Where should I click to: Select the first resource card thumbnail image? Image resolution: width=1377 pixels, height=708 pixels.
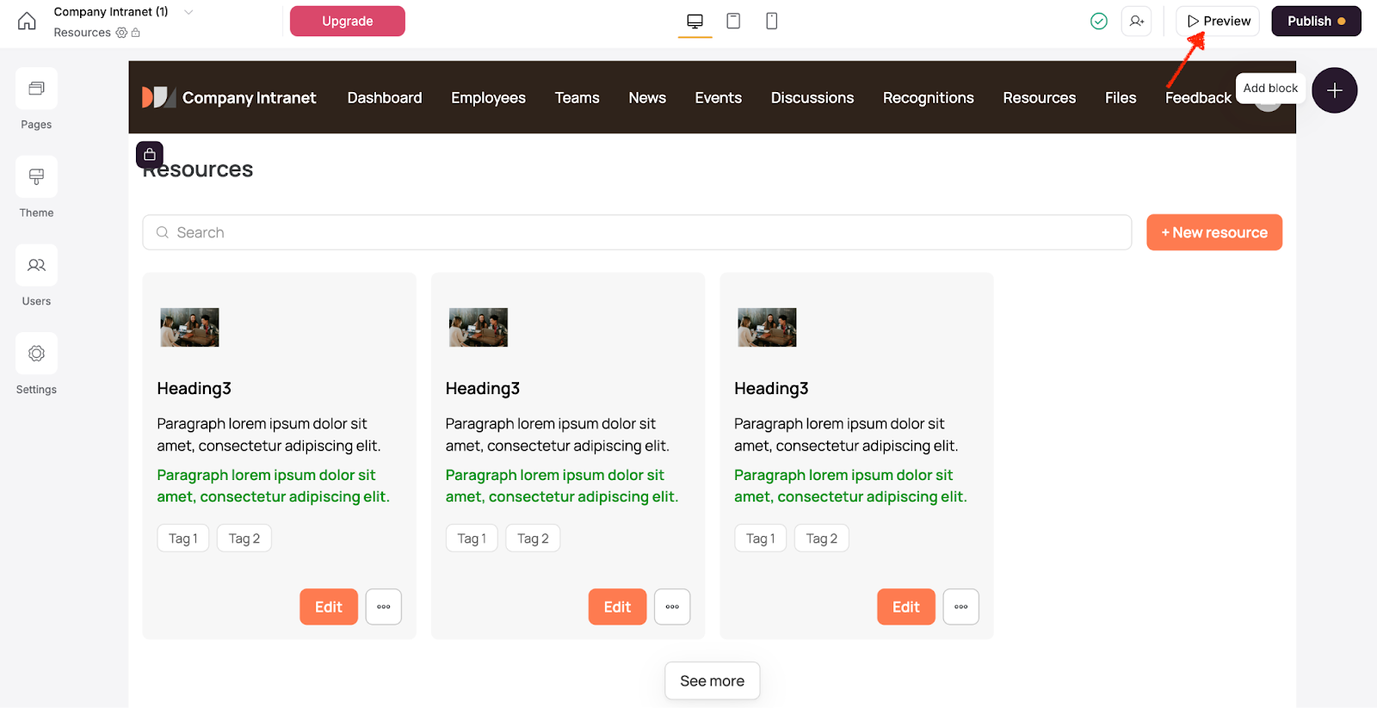click(189, 328)
